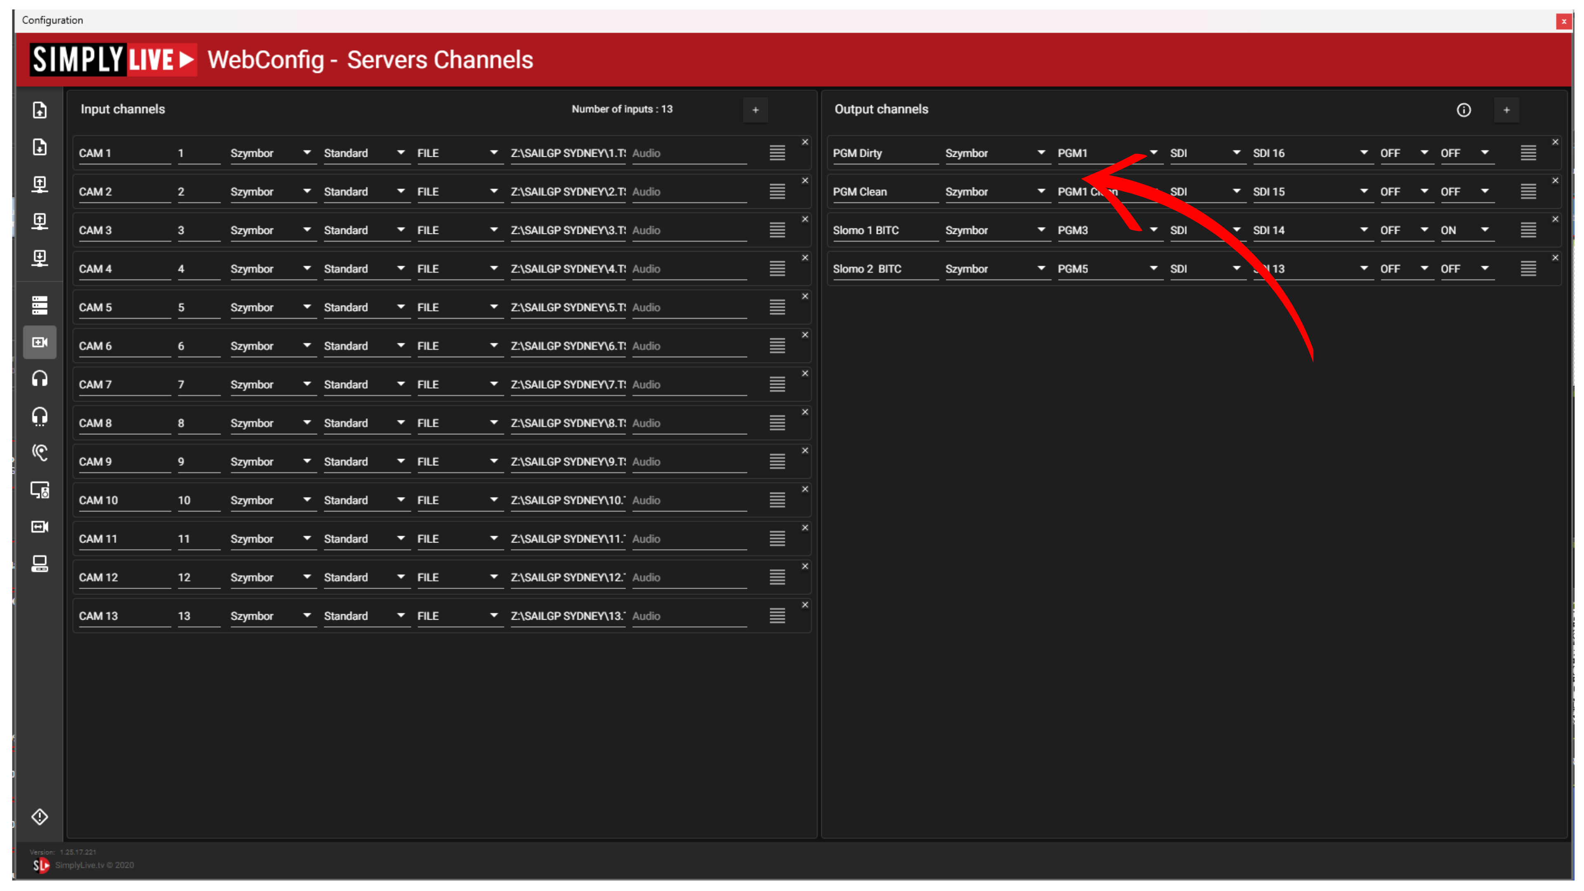Open the servers rack icon in sidebar

[39, 305]
